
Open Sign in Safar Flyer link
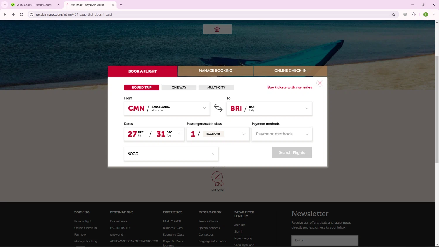coord(239,231)
